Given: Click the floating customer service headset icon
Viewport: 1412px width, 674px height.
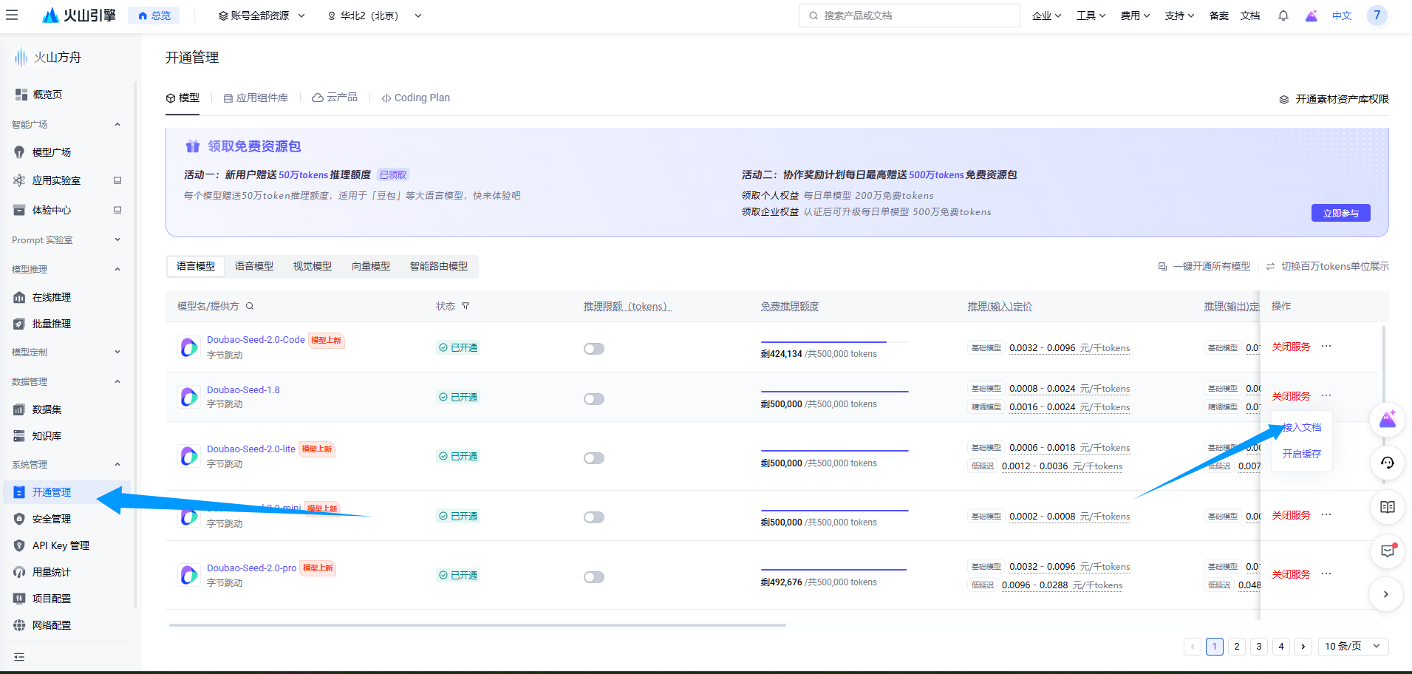Looking at the screenshot, I should point(1387,463).
